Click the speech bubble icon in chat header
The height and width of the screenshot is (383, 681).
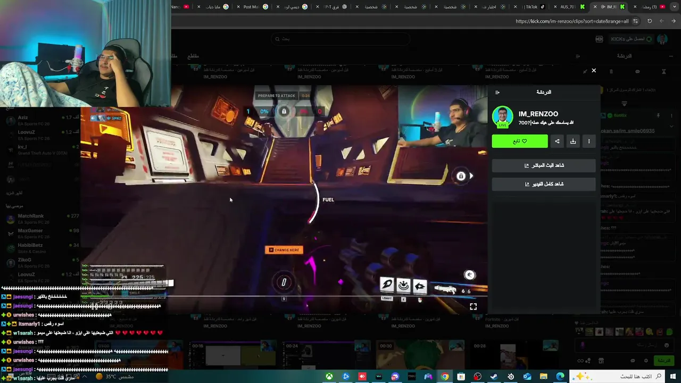pyautogui.click(x=637, y=71)
